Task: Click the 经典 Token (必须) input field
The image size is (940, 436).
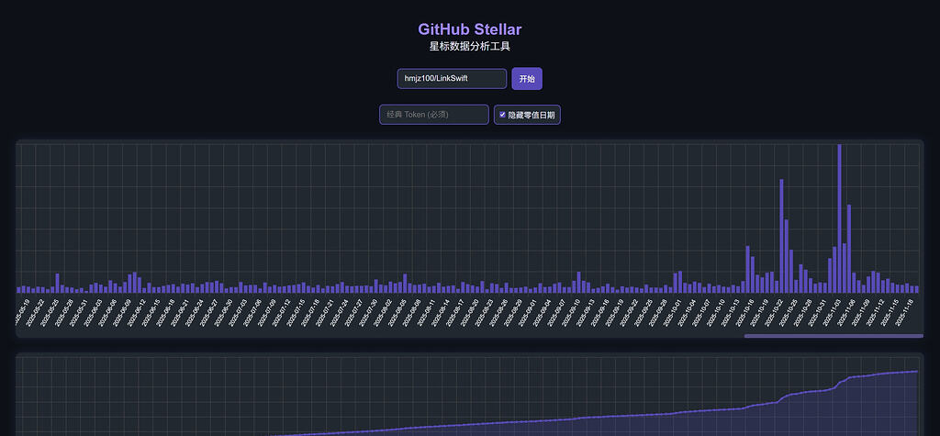Action: tap(434, 115)
